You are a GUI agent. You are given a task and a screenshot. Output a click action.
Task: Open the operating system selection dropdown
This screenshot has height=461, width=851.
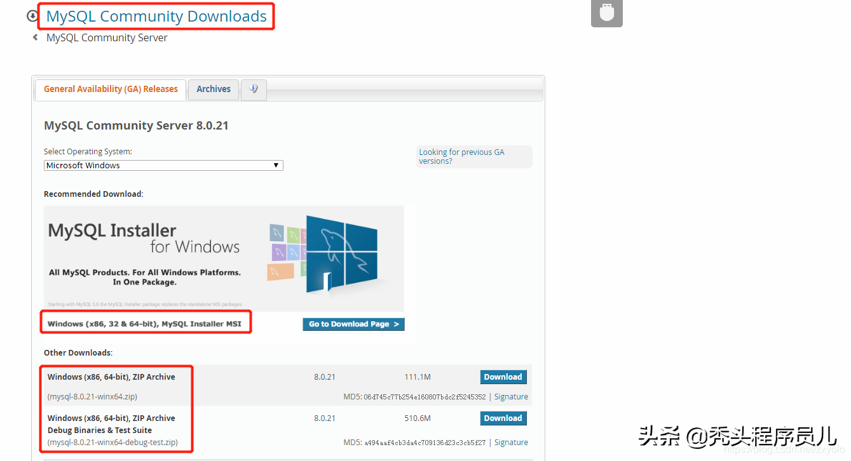click(163, 165)
